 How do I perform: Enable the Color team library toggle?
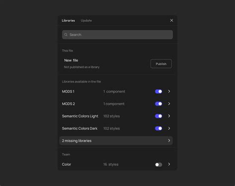[x=159, y=165]
